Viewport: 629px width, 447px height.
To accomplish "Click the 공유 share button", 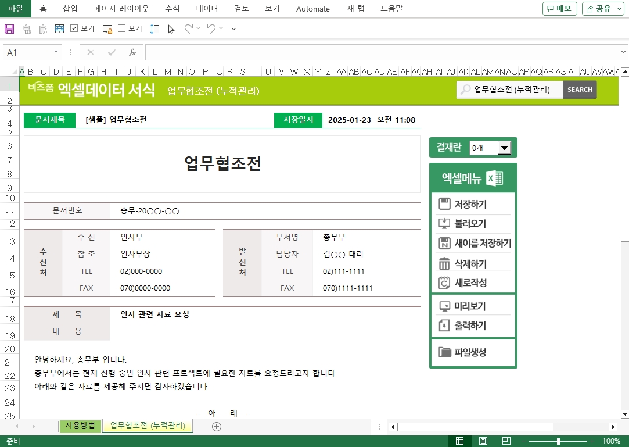I will 603,9.
